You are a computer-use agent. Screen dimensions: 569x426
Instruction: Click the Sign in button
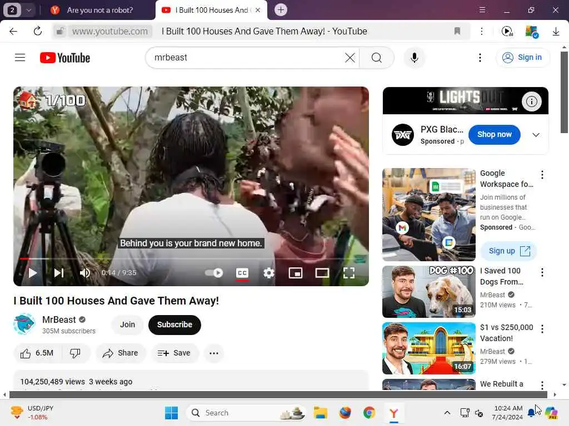tap(522, 58)
